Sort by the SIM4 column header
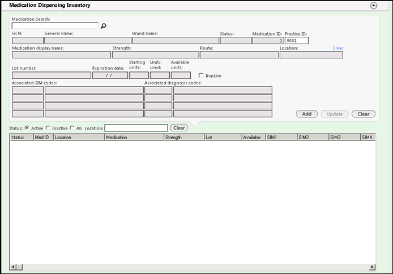Viewport: 393px width, 274px height. tap(368, 137)
